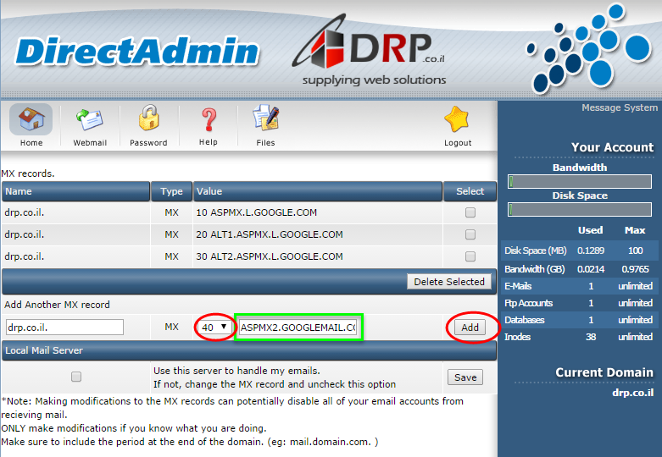
Task: Check the 30 ALT2.ASPMX.L.GOOGLE.COM record checkbox
Action: [470, 257]
